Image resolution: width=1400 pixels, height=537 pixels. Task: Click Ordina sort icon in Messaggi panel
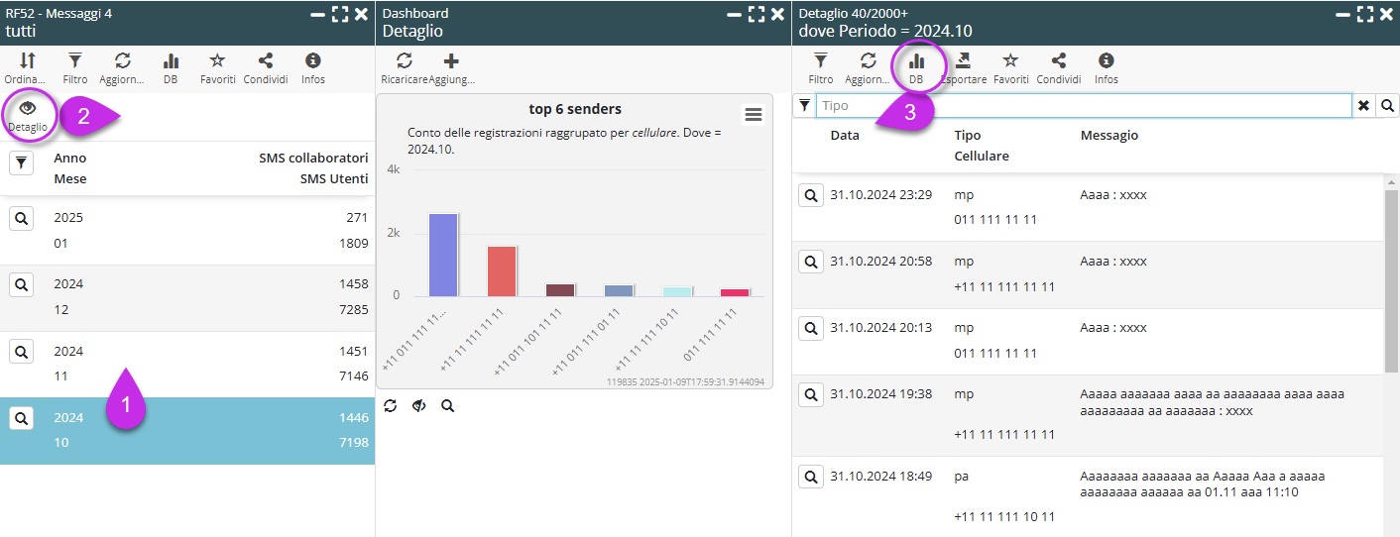pos(27,67)
